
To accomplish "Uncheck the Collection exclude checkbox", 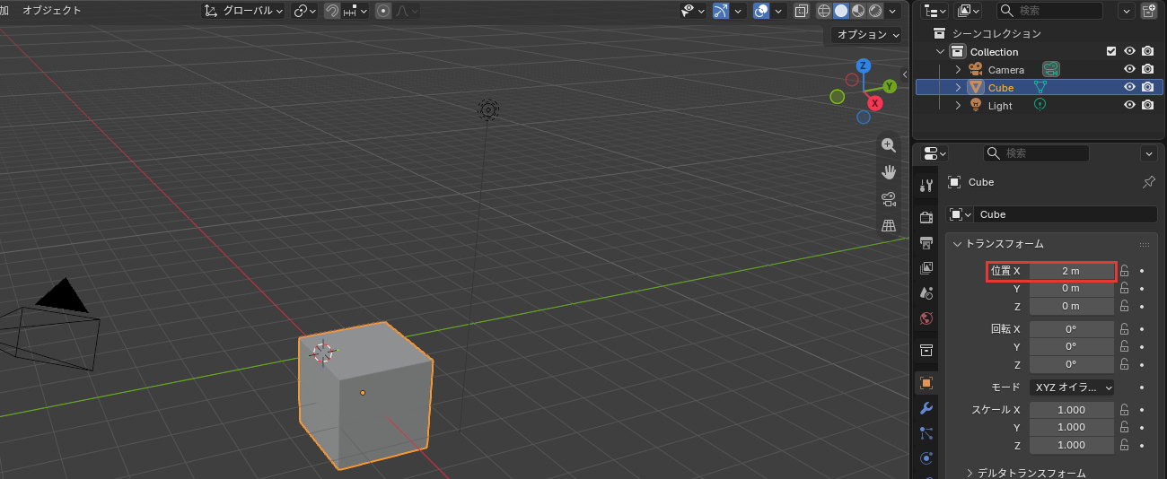I will [x=1111, y=51].
